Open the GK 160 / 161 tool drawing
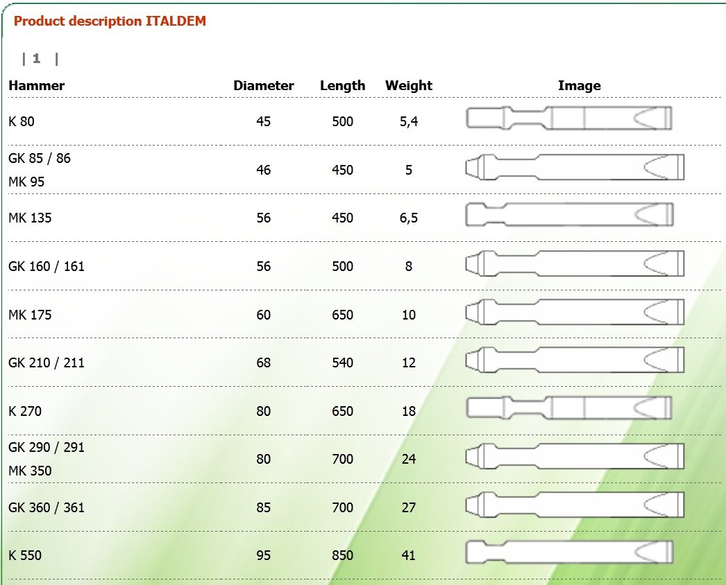 (x=575, y=263)
